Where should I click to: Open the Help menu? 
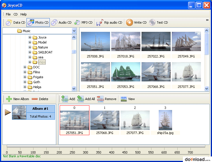click(24, 14)
